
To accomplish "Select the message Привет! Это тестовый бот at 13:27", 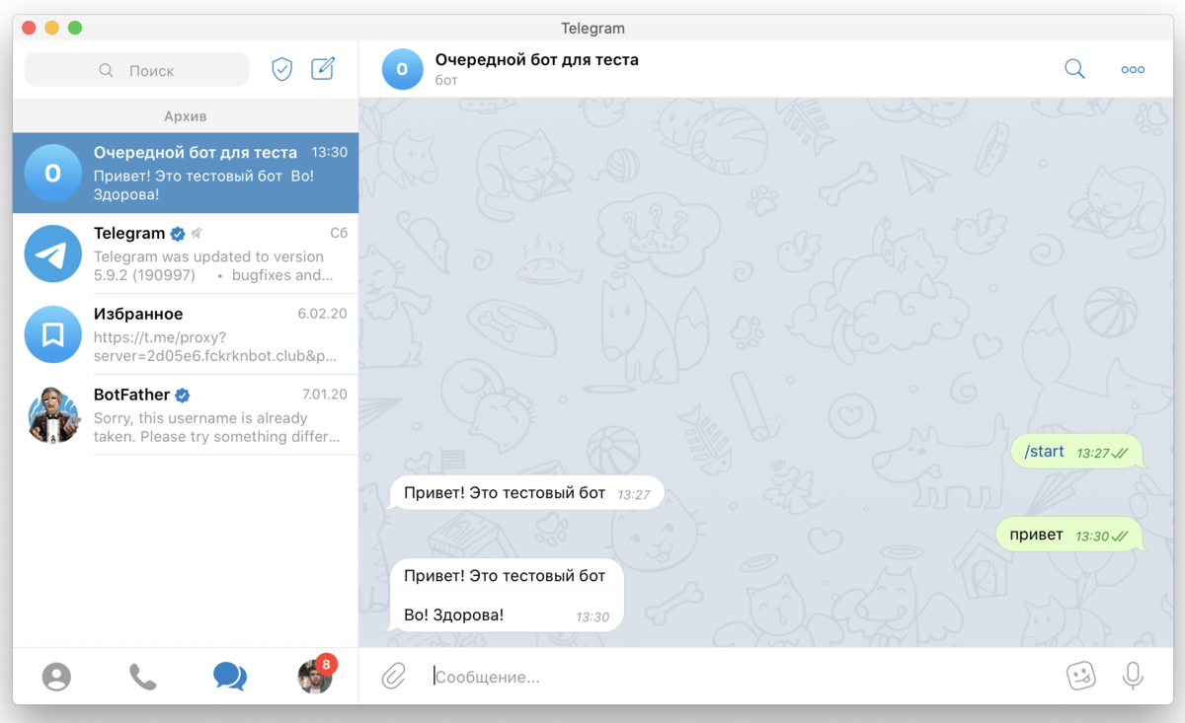I will [526, 492].
